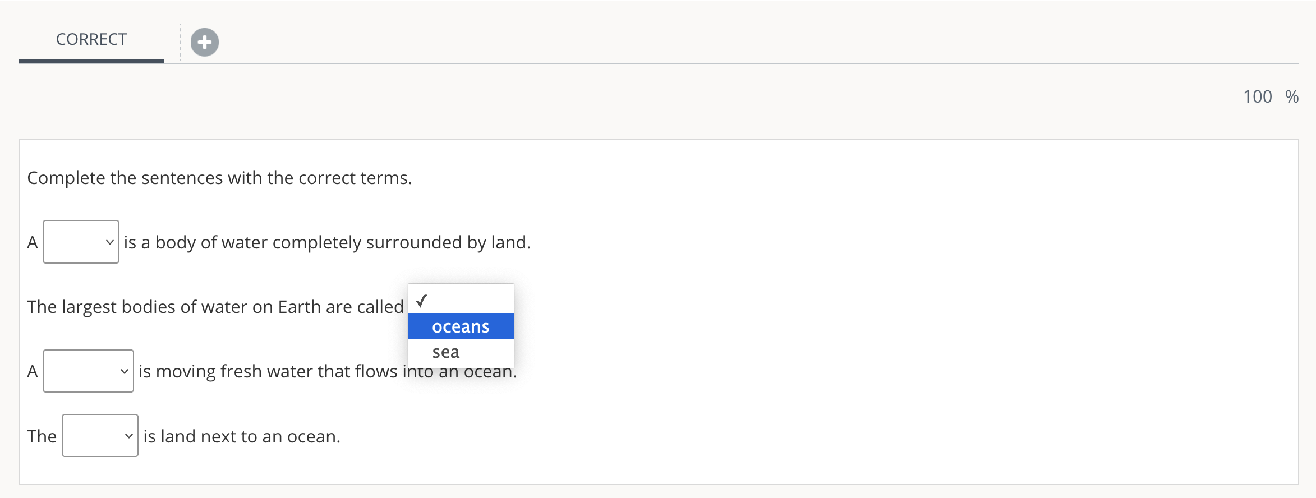Click the word 'The' before last dropdown

[42, 436]
